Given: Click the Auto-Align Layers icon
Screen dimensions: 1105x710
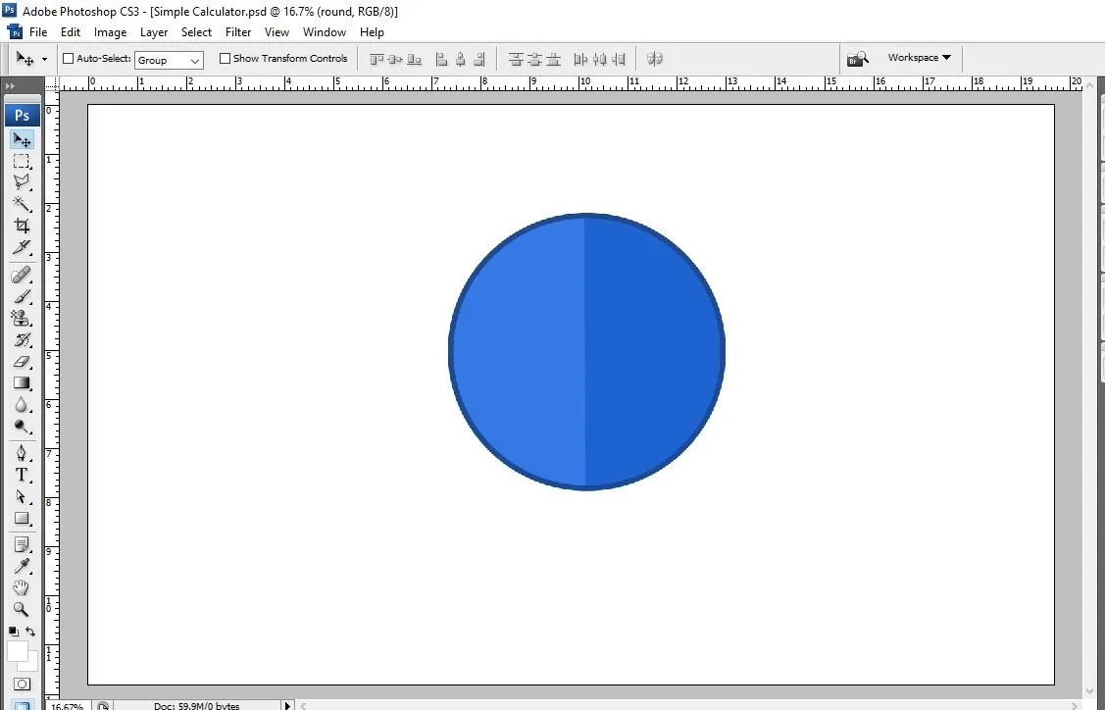Looking at the screenshot, I should tap(655, 59).
